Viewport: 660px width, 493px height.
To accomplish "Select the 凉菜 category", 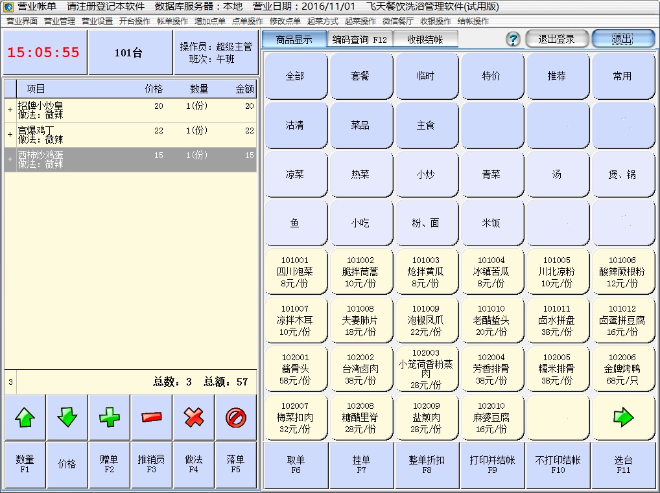I will click(x=295, y=174).
